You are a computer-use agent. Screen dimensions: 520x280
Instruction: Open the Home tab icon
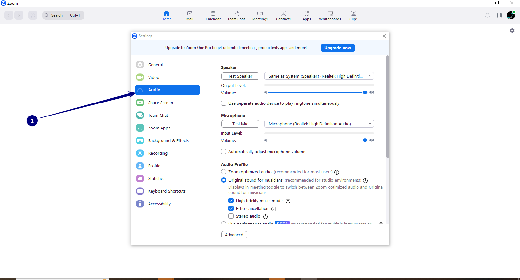pos(166,13)
